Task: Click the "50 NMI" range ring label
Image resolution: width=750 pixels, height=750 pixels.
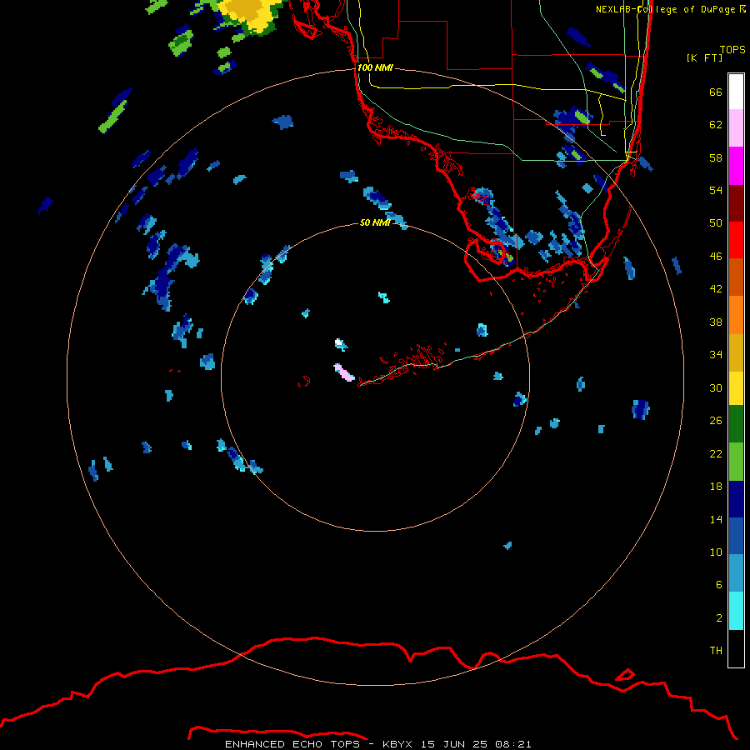Action: click(374, 222)
